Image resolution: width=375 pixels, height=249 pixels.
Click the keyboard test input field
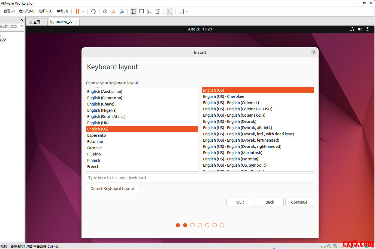pyautogui.click(x=200, y=178)
